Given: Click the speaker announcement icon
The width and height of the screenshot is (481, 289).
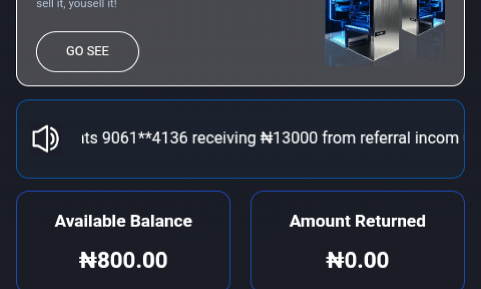Looking at the screenshot, I should coord(46,139).
